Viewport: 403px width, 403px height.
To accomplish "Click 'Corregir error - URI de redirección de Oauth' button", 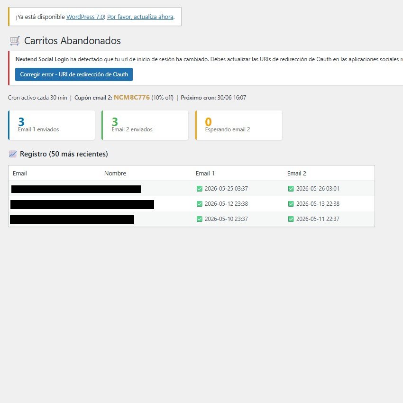I will point(74,74).
